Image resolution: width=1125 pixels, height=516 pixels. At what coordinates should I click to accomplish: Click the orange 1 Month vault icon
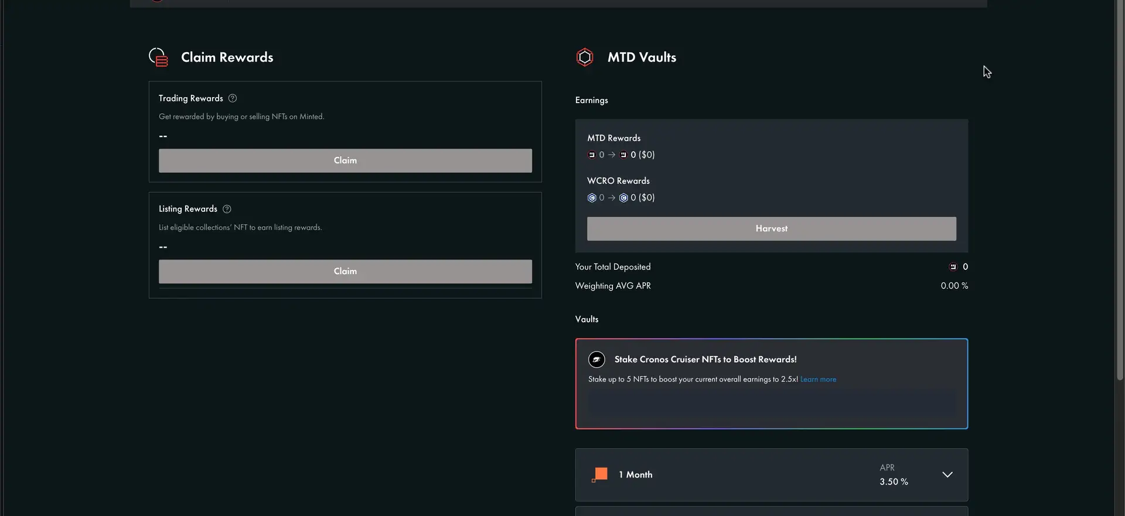pos(600,475)
